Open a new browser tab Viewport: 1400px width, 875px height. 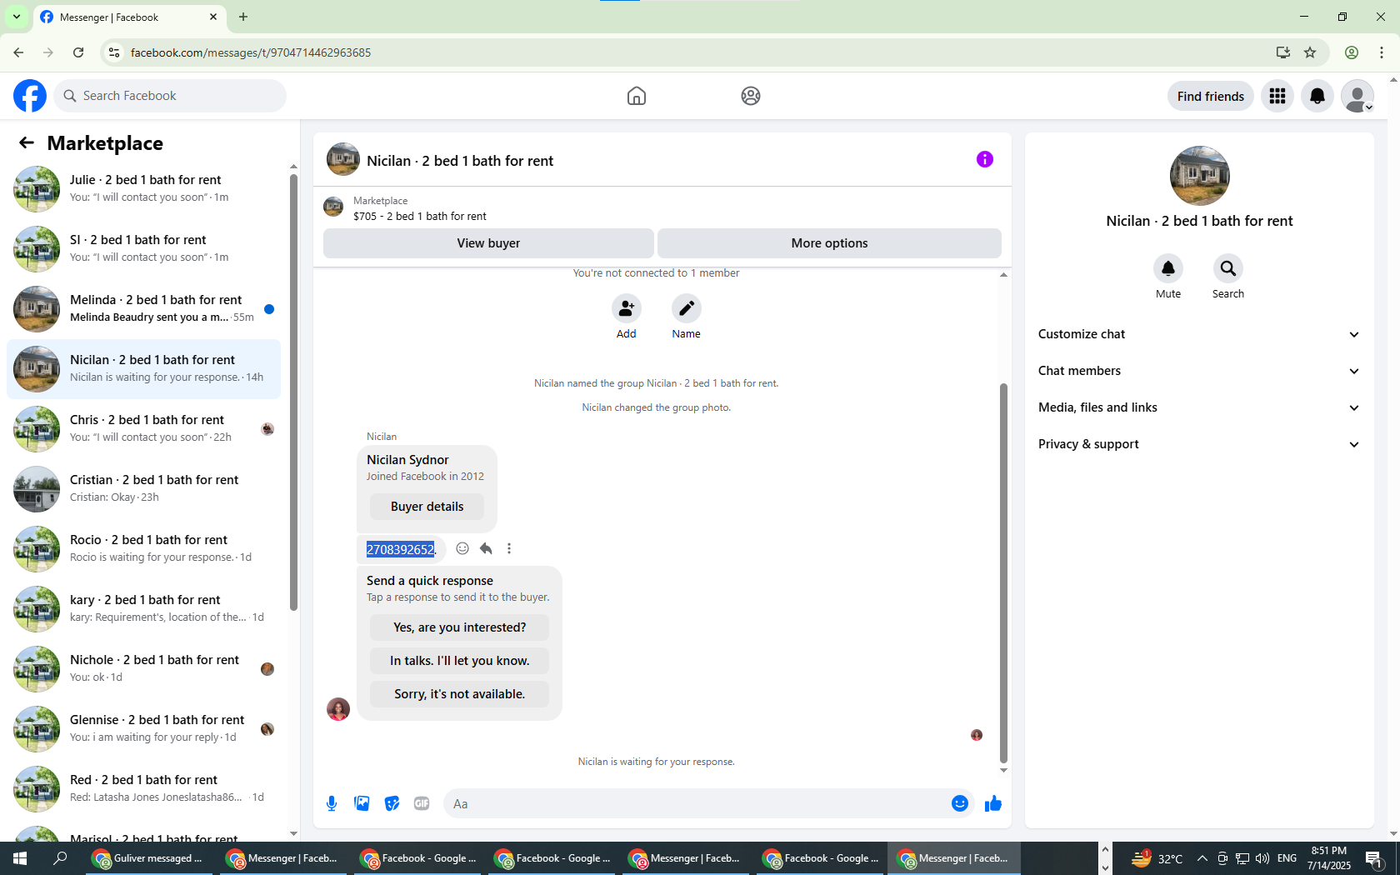click(x=243, y=17)
